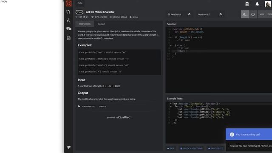Open the docs page sidebar icon
This screenshot has height=153, width=272.
[69, 38]
